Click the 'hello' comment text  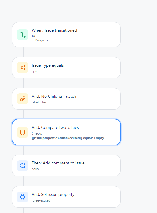[x=35, y=169]
